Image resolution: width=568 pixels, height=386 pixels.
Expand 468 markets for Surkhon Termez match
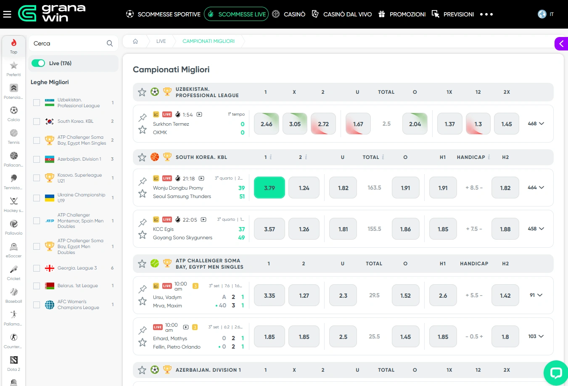[536, 124]
